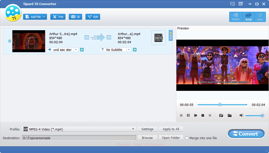This screenshot has height=153, width=269.
Task: Jump to previous with skip-back button
Action: (181, 115)
